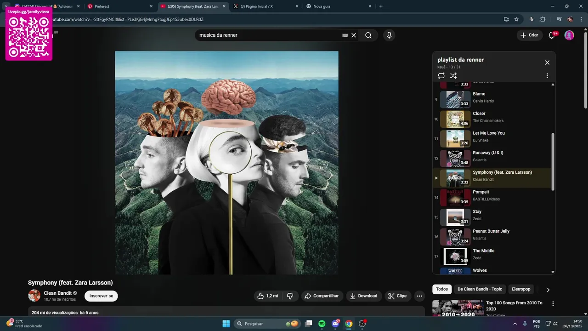Show more filter chips with right arrow
The height and width of the screenshot is (331, 588).
click(x=548, y=290)
